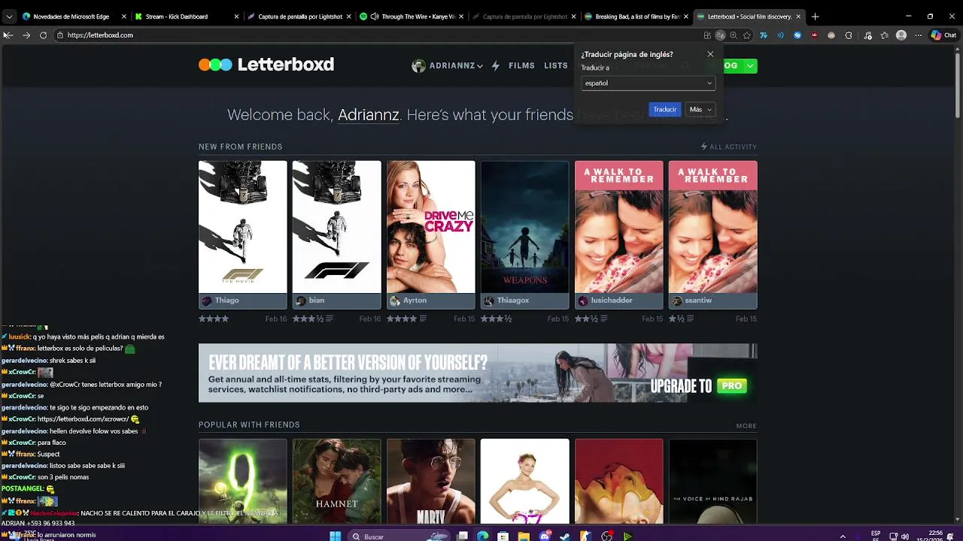963x541 pixels.
Task: Open the media control music icon
Action: click(x=867, y=35)
